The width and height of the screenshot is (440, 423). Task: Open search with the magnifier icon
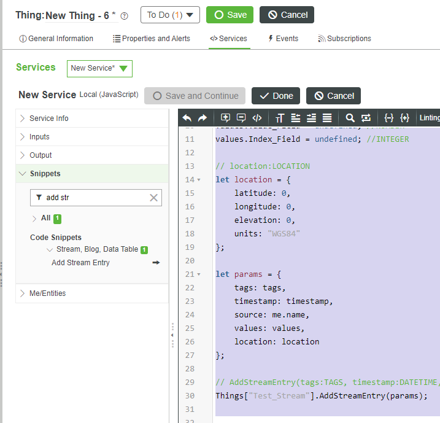click(x=350, y=118)
